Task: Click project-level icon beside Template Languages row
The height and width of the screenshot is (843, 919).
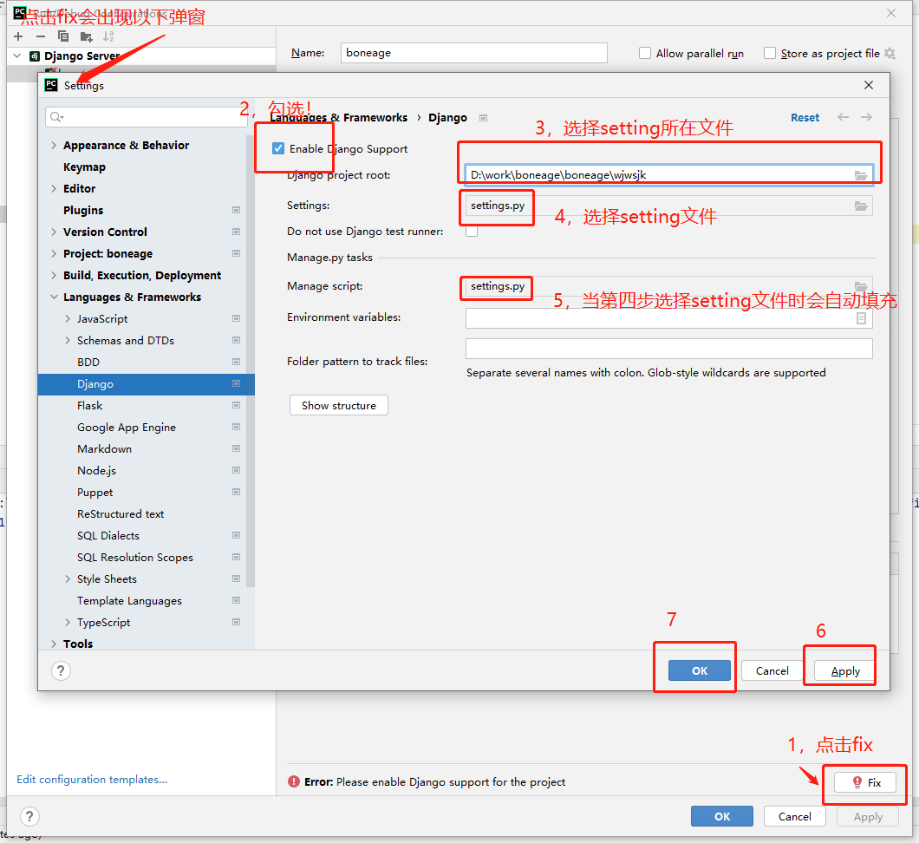Action: (x=236, y=600)
